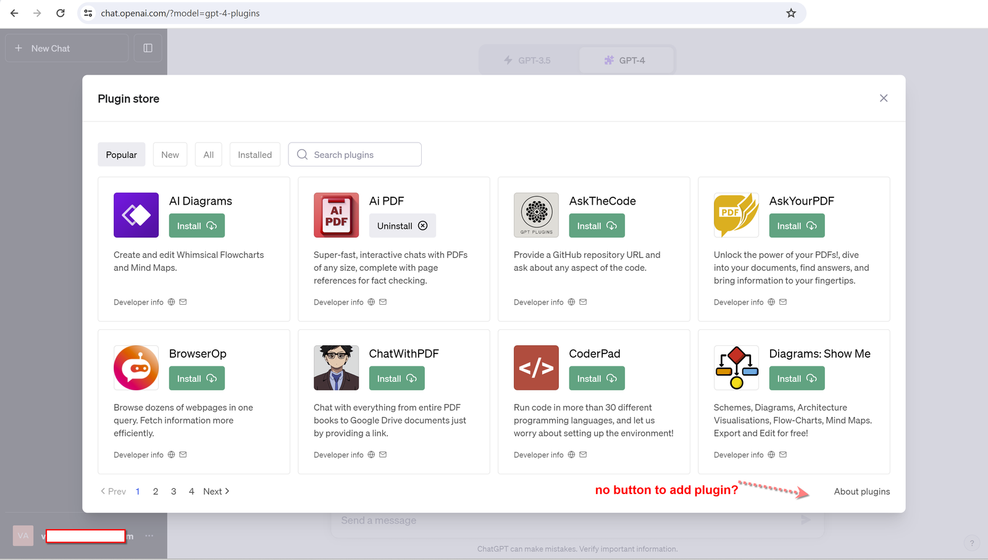Install the BrowserOp plugin

click(x=197, y=378)
